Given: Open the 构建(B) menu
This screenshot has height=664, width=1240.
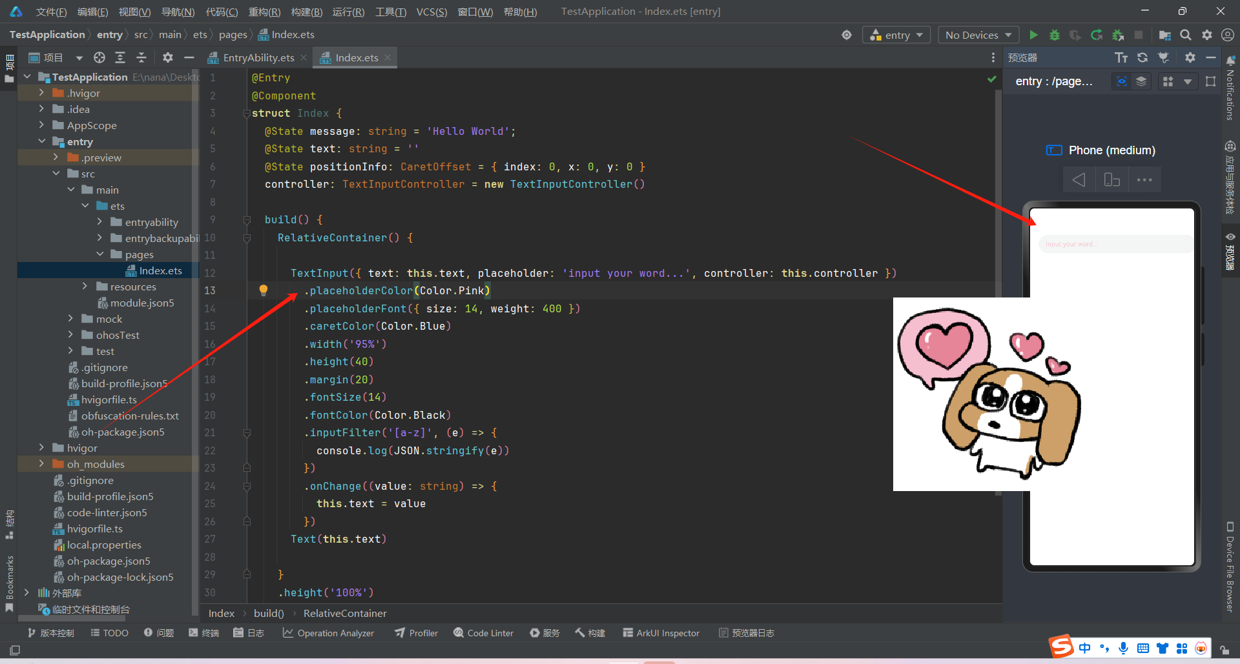Looking at the screenshot, I should click(306, 12).
